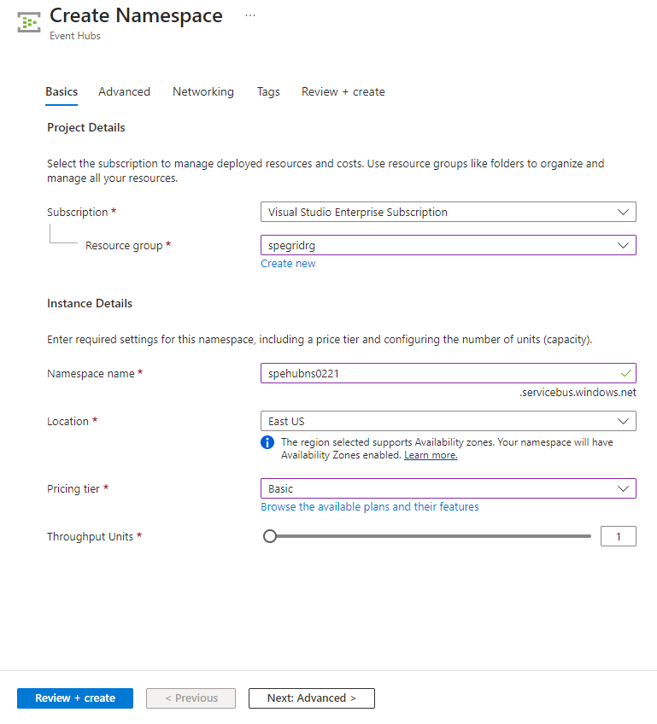The image size is (657, 724).
Task: Switch to the Basics tab
Action: [x=62, y=92]
